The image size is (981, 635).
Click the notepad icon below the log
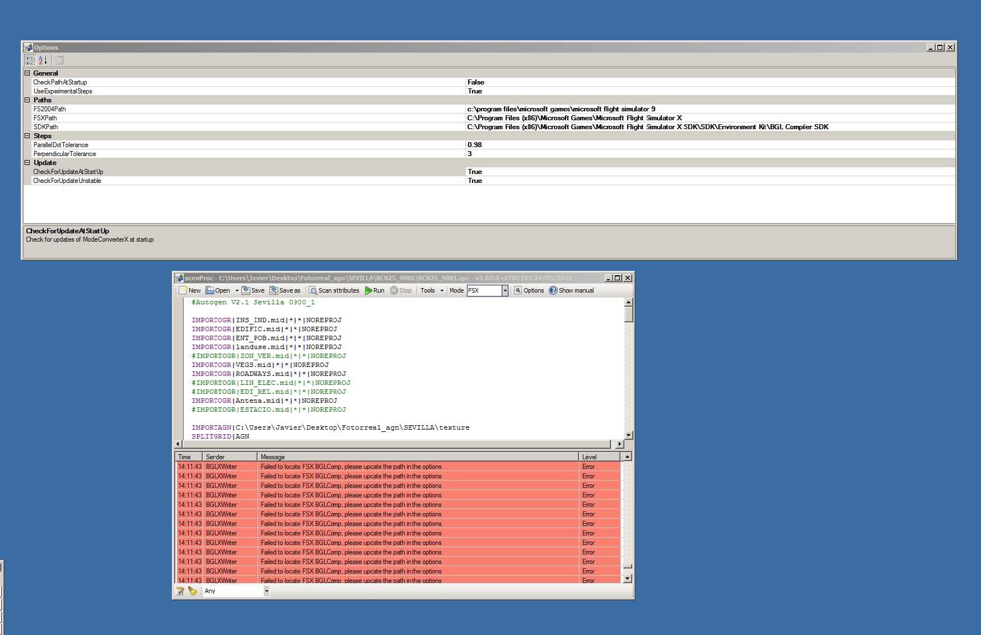coord(180,591)
